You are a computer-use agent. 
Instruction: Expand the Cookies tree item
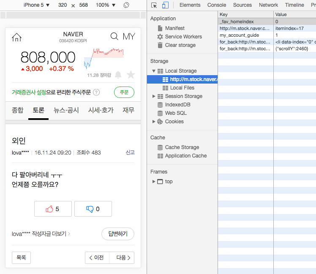click(154, 122)
